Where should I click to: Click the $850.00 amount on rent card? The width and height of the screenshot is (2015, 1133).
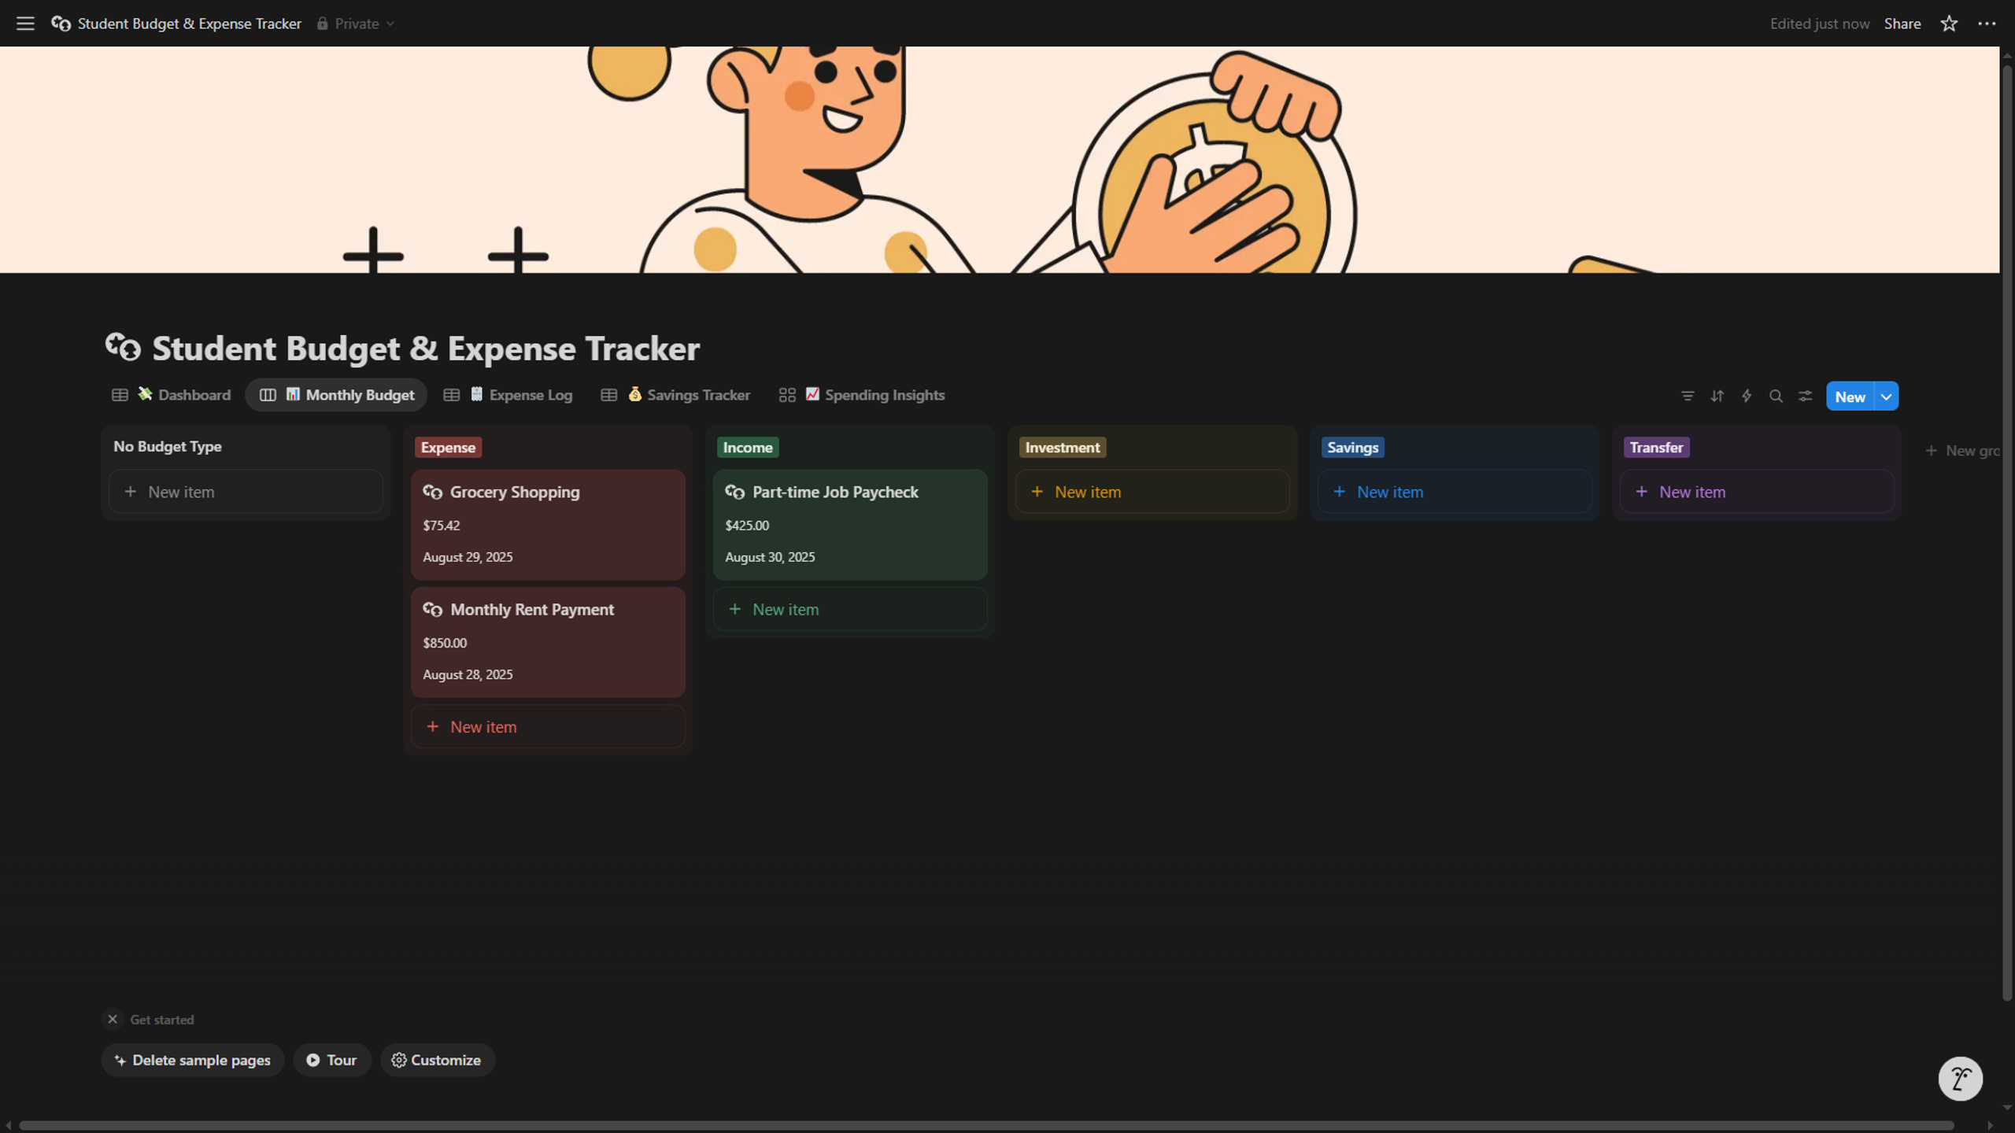[x=445, y=643]
